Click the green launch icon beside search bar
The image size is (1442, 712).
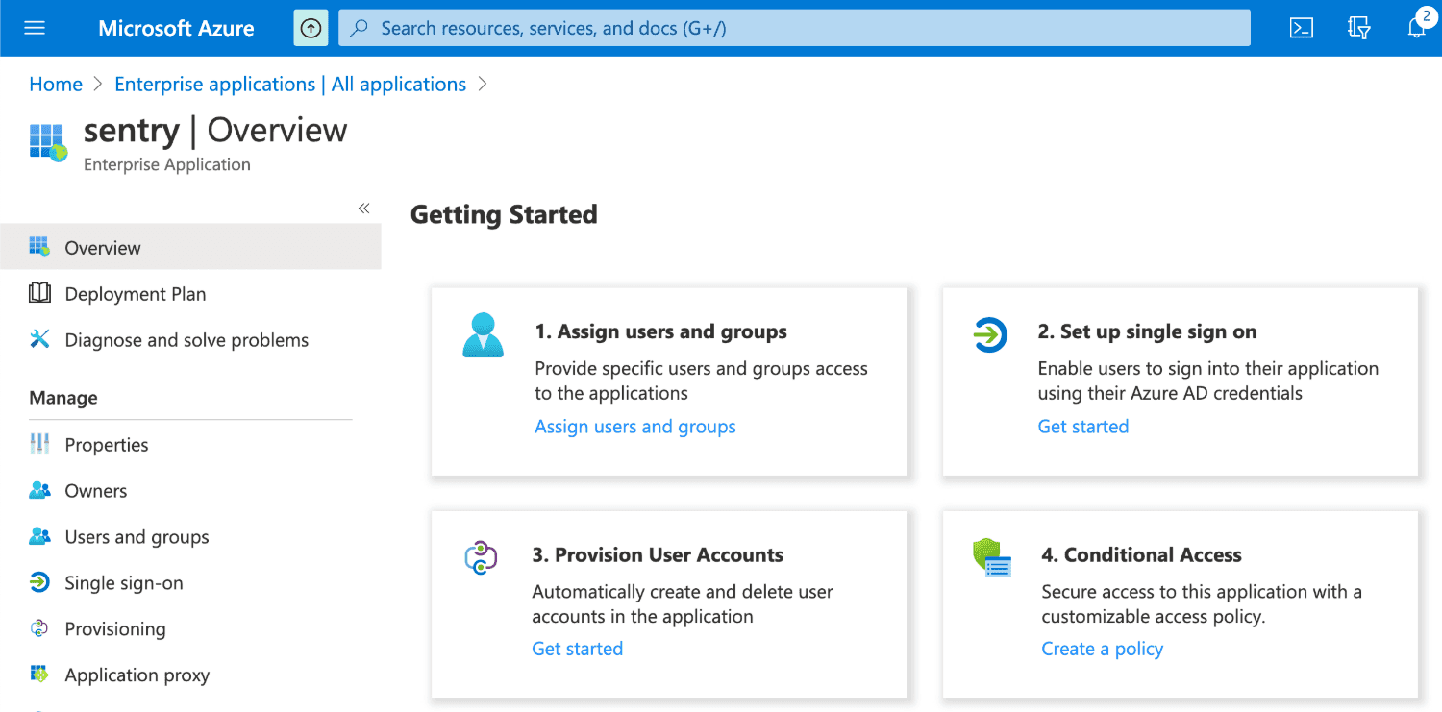310,27
